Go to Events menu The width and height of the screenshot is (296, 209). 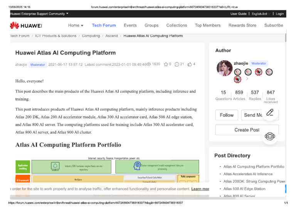pyautogui.click(x=130, y=25)
